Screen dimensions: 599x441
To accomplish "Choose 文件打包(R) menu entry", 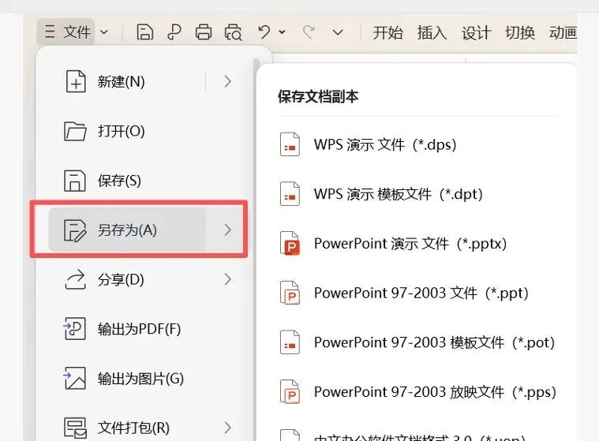I will coord(148,428).
